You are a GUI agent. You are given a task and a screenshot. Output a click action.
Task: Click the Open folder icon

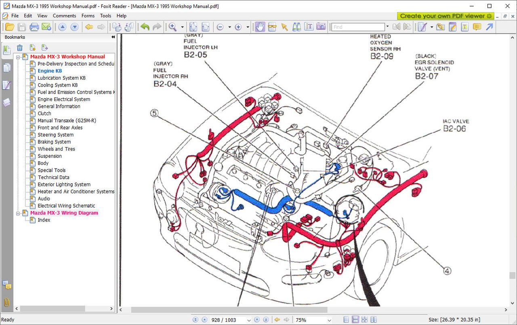coord(10,27)
